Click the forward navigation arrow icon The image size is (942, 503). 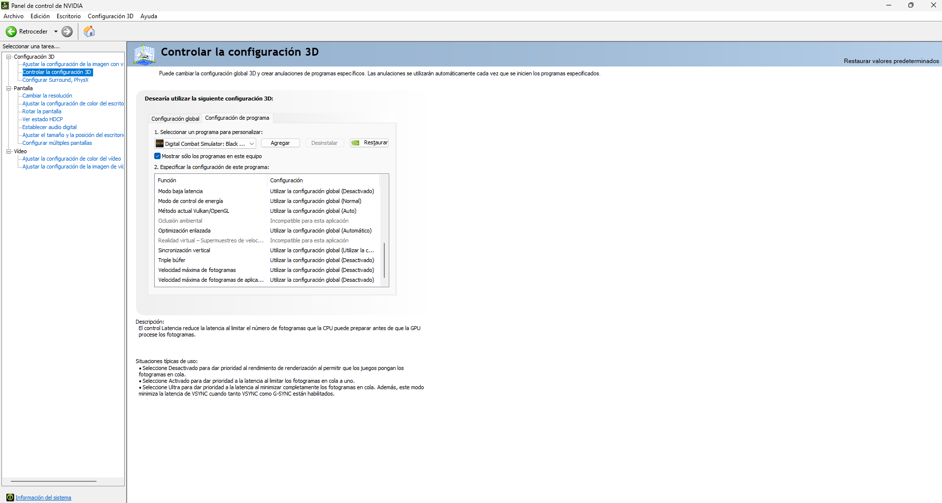click(x=67, y=32)
